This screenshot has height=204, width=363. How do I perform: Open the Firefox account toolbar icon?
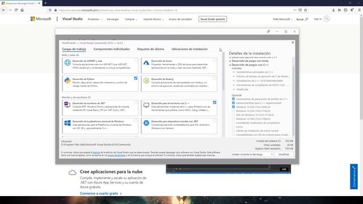point(352,10)
